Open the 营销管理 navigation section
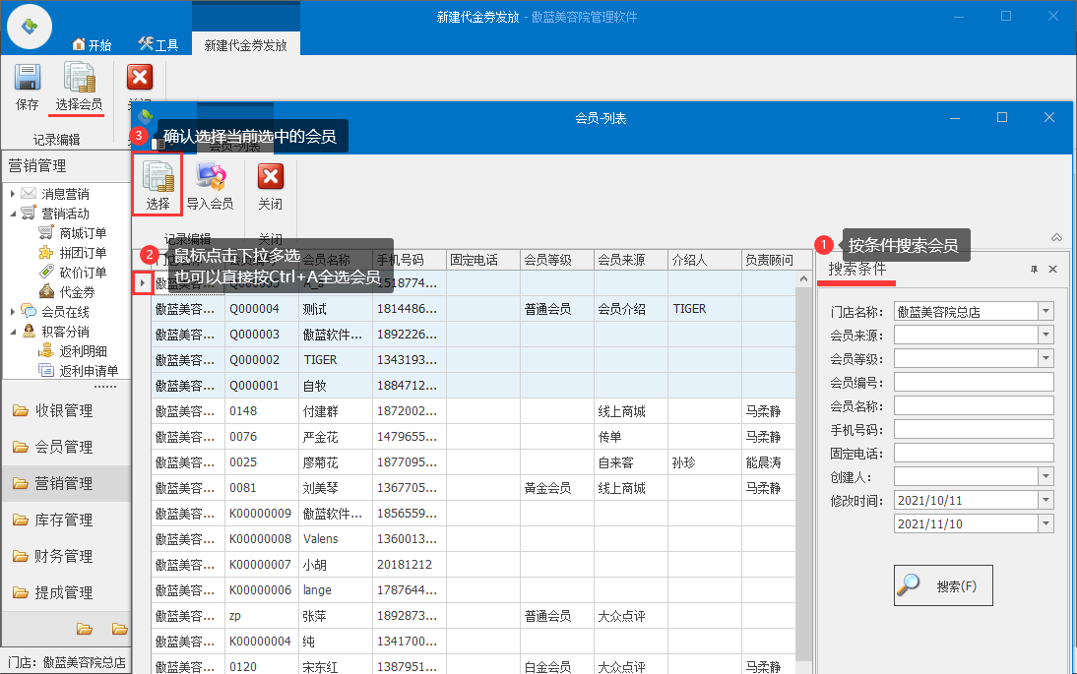The image size is (1077, 674). click(65, 483)
